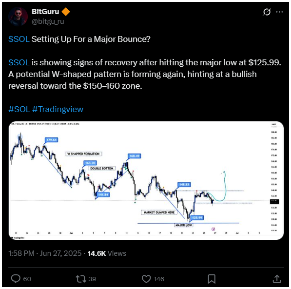Open the SOL chart image thumbnail
The height and width of the screenshot is (289, 291).
click(146, 181)
